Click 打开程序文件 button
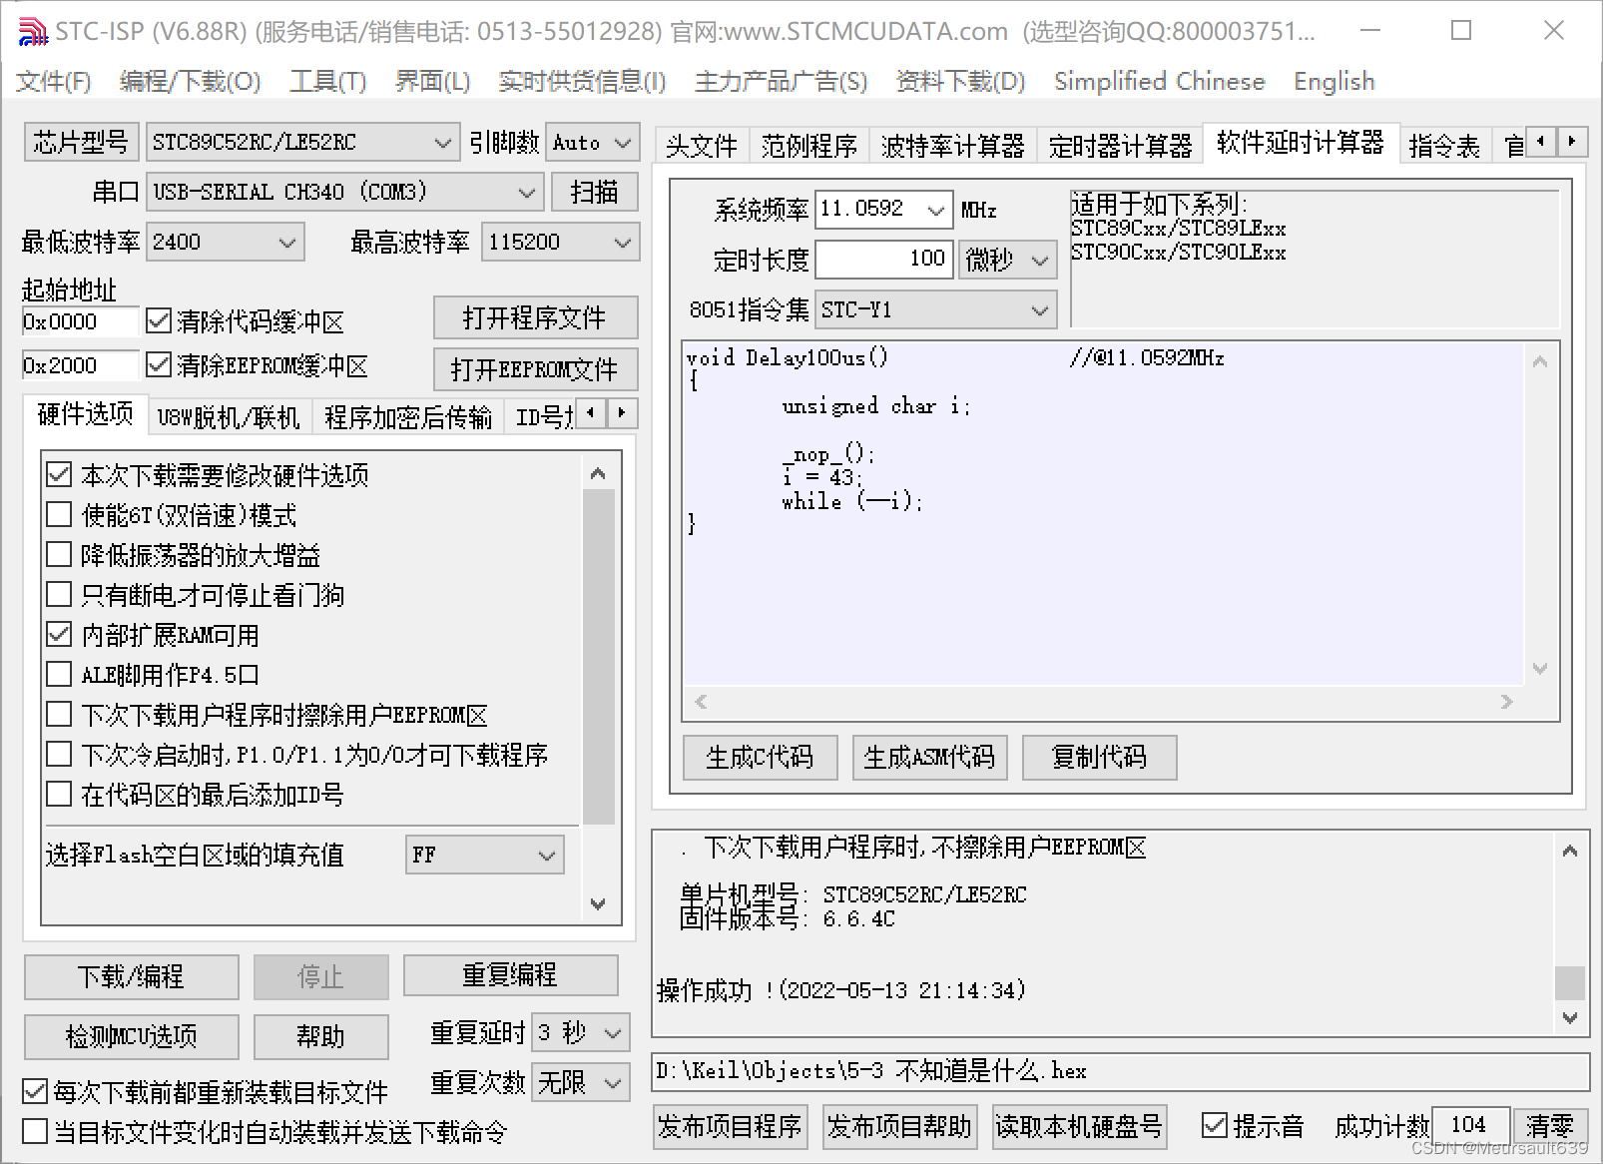Screen dimensions: 1603x1164 click(535, 318)
